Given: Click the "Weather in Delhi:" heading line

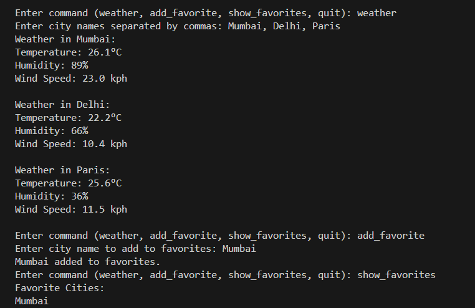Looking at the screenshot, I should coord(62,105).
